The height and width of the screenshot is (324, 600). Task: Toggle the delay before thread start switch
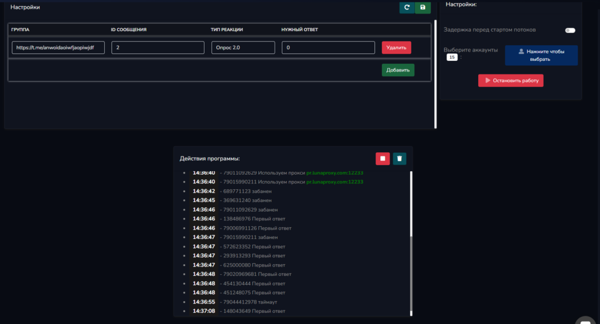click(570, 30)
